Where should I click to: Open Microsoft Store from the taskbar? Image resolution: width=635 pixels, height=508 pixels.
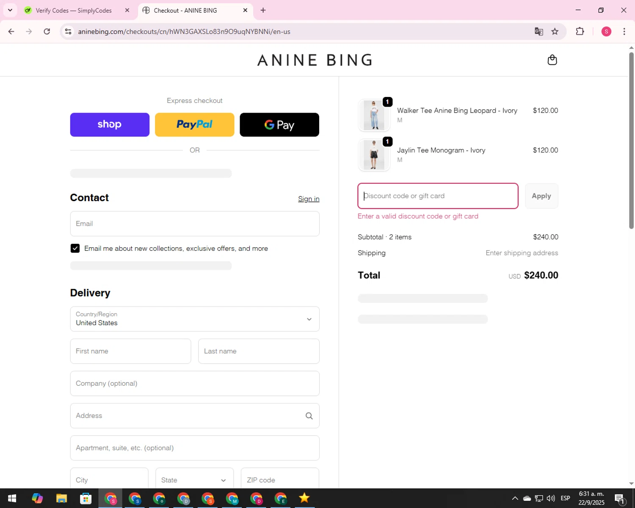[86, 498]
